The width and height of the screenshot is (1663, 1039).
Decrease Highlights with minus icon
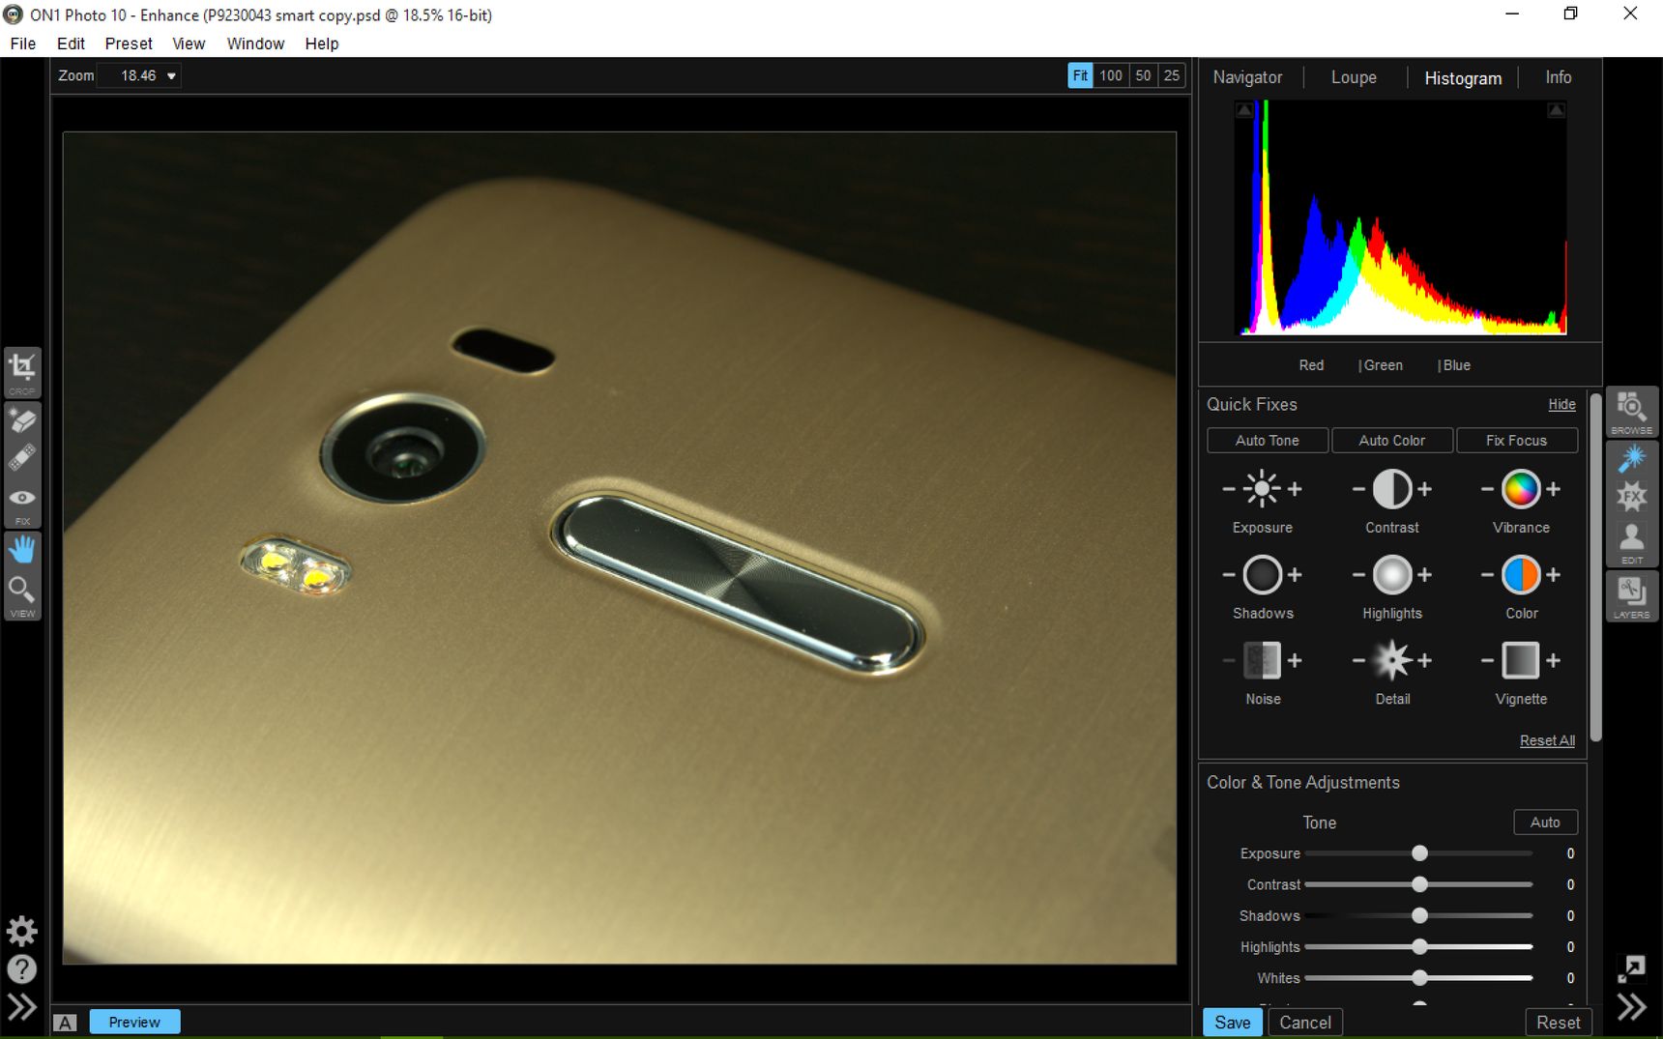pyautogui.click(x=1358, y=575)
